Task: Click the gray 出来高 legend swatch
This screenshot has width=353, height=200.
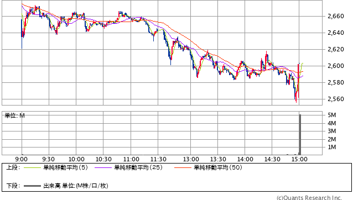Action: (x=32, y=186)
